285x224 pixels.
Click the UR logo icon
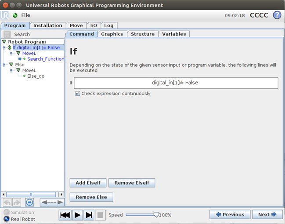[x=4, y=15]
